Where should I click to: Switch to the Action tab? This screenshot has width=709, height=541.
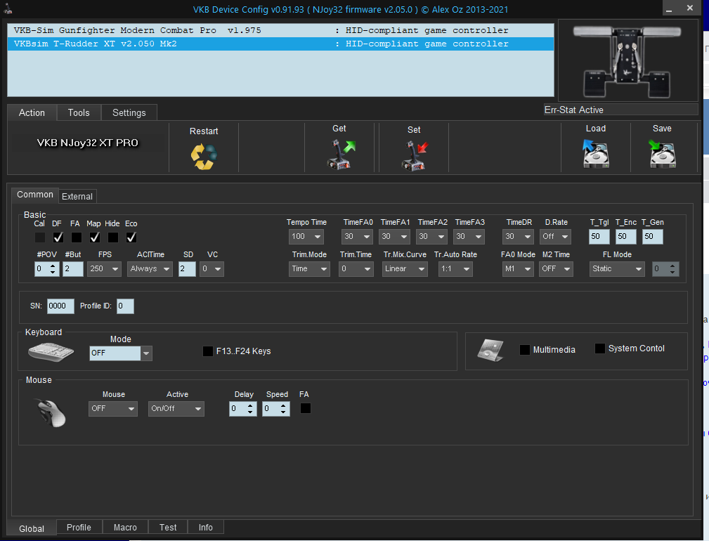pyautogui.click(x=32, y=112)
